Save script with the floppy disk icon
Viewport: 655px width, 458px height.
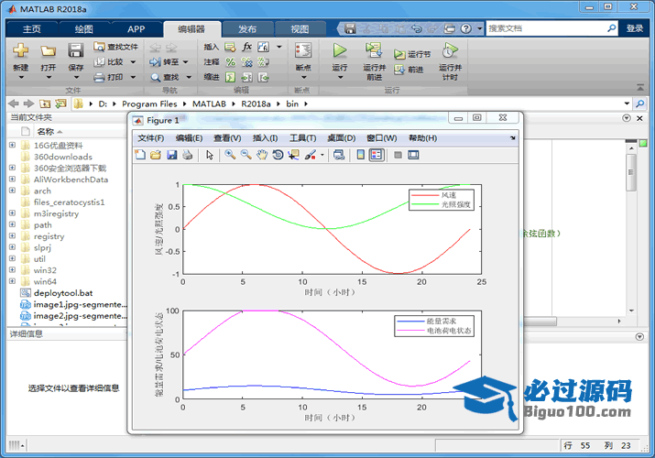coord(76,50)
